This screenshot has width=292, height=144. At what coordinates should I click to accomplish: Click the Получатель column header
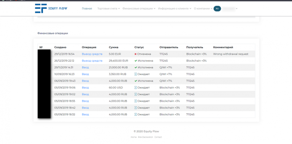[195, 47]
